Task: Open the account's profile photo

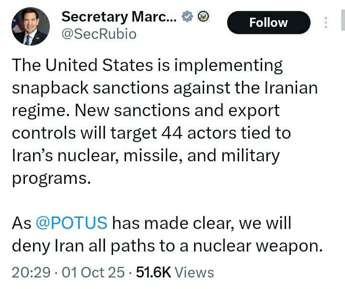Action: coord(30,28)
